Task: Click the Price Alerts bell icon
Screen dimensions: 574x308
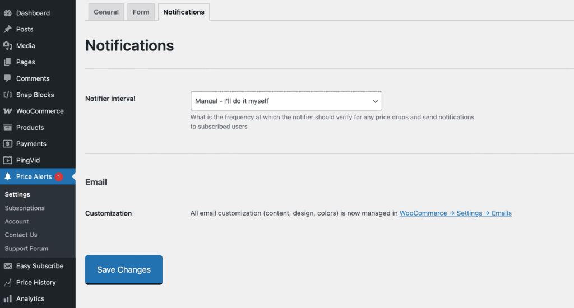Action: (8, 176)
